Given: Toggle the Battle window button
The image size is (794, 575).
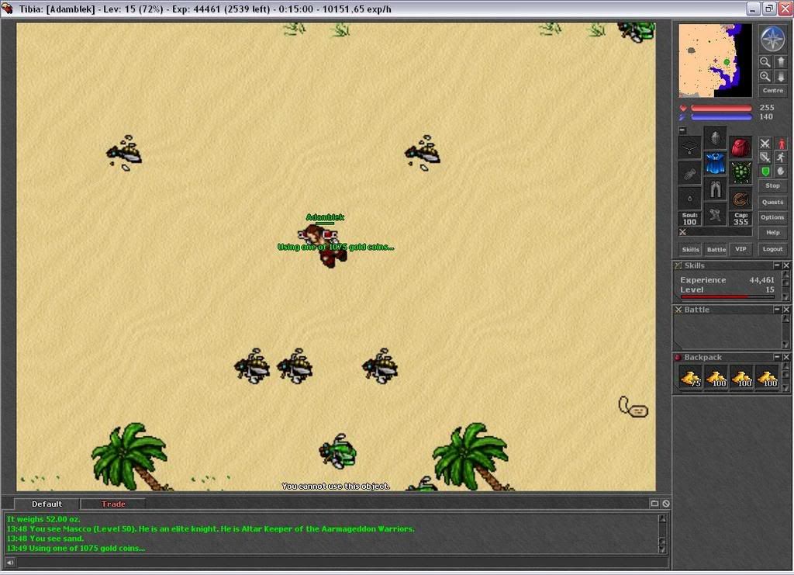Looking at the screenshot, I should click(716, 249).
